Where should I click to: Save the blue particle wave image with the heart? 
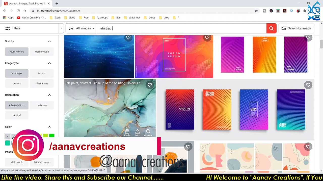[128, 37]
